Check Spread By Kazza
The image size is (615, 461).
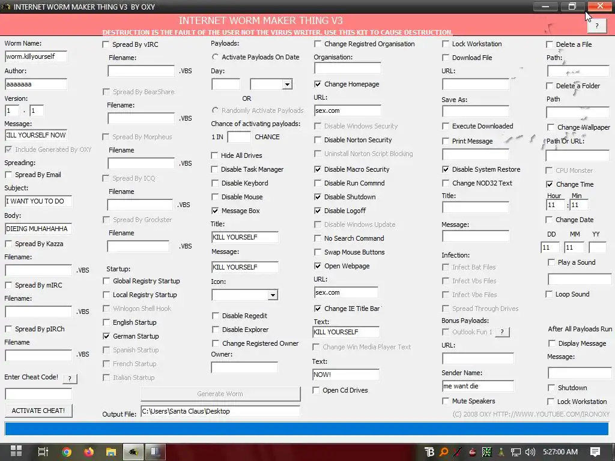[8, 244]
